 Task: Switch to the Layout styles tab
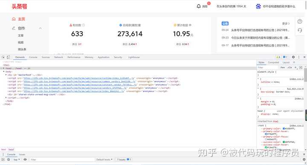[286, 62]
